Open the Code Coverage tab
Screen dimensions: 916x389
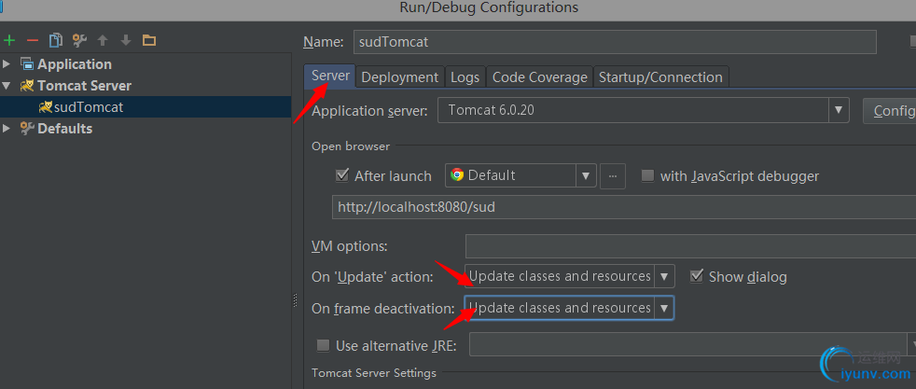click(539, 77)
